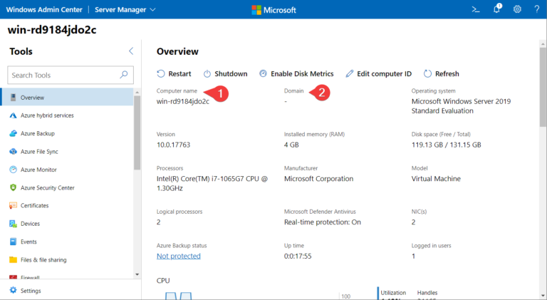Click down arrow of tools list scrollbar
Viewport: 547px width, 300px height.
coord(137,274)
